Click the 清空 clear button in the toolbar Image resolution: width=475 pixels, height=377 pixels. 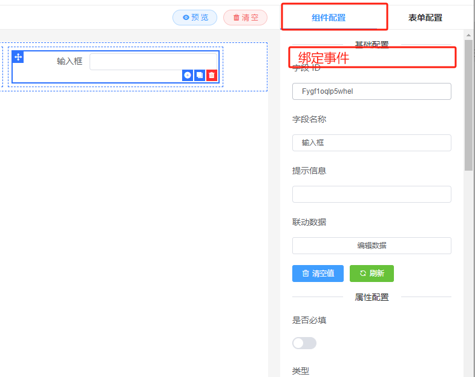pos(246,18)
